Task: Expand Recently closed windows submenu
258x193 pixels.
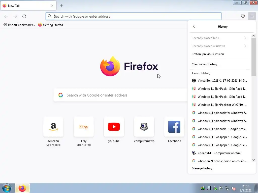Action: click(x=220, y=46)
